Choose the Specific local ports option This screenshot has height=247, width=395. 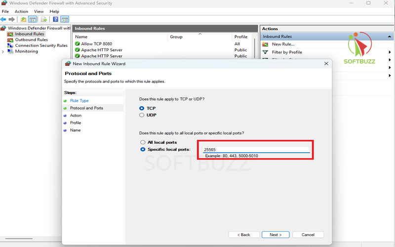(x=143, y=149)
